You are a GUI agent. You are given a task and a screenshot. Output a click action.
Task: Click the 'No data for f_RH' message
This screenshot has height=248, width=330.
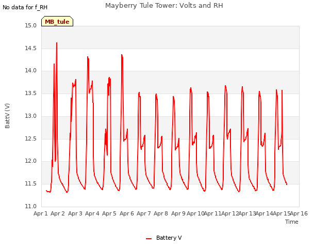[x=25, y=7]
